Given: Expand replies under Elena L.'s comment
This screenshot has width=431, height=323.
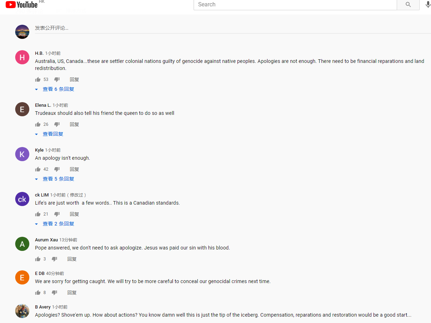Looking at the screenshot, I should pyautogui.click(x=49, y=134).
